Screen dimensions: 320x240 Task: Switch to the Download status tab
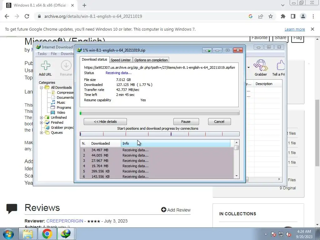tap(94, 60)
